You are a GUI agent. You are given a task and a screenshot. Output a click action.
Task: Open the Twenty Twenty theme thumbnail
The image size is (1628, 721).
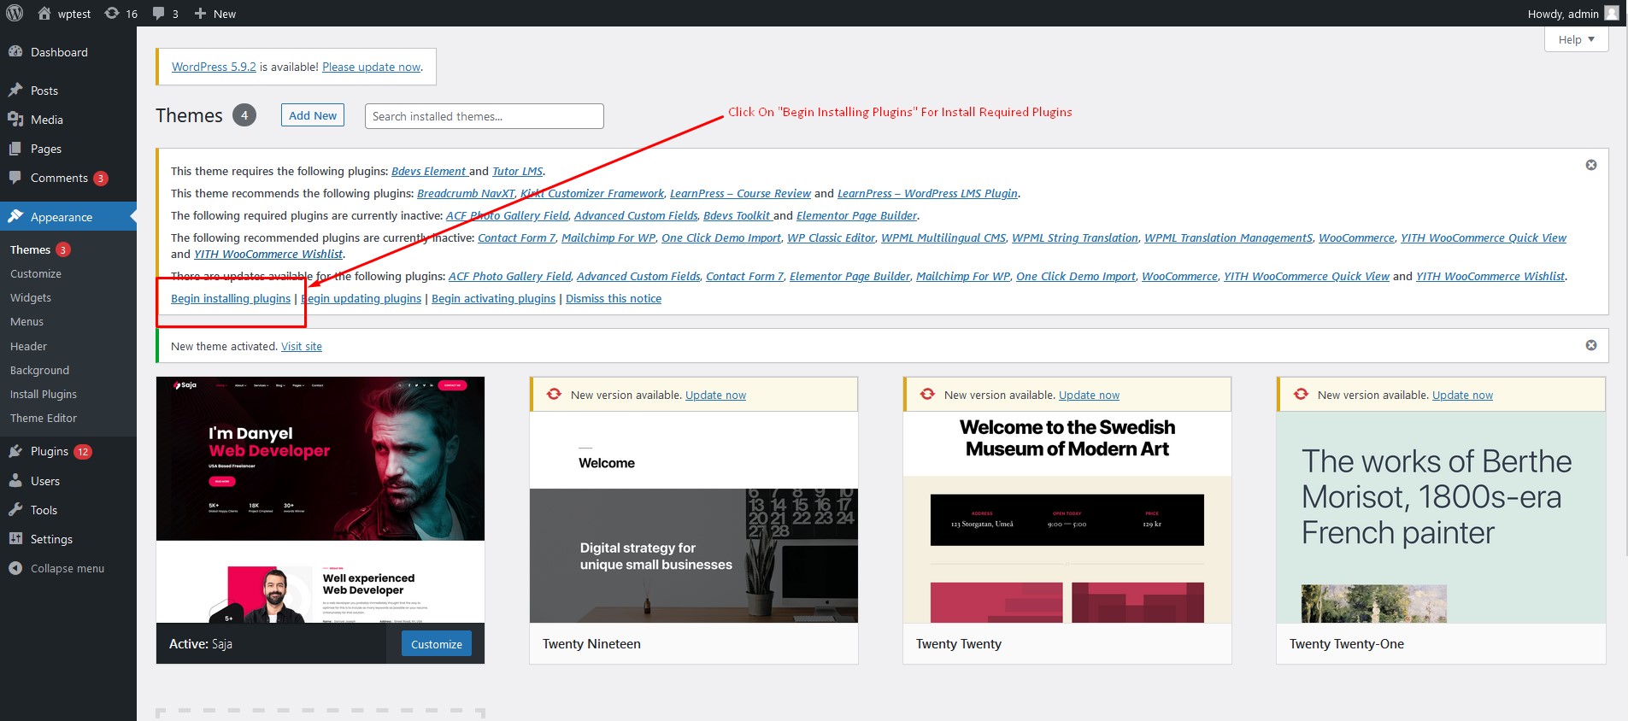(1067, 517)
